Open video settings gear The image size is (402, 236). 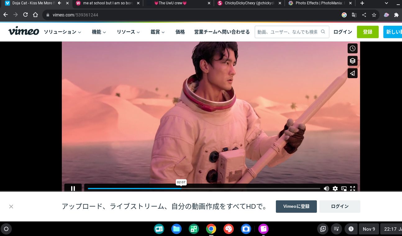click(335, 189)
